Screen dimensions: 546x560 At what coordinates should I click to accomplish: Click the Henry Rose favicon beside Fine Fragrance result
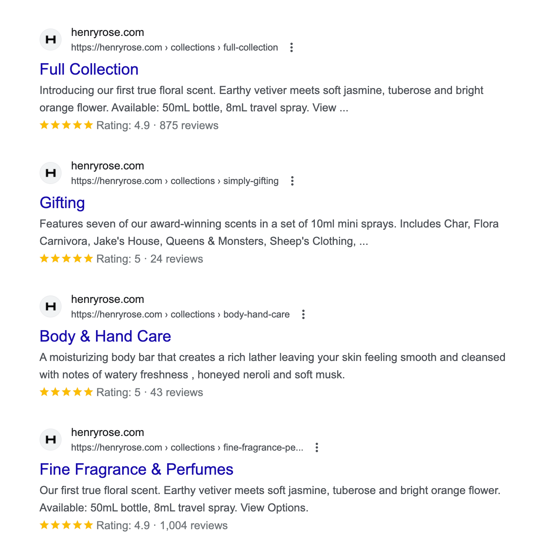tap(51, 440)
